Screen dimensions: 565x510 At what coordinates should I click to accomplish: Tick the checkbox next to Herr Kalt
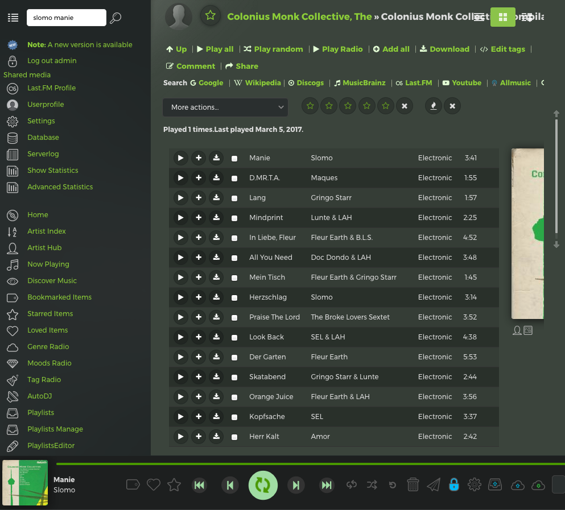coord(234,437)
